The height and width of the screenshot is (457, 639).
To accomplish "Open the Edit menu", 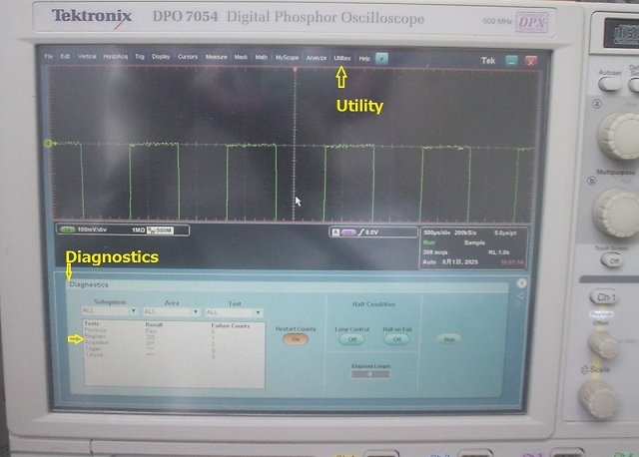I will 65,56.
